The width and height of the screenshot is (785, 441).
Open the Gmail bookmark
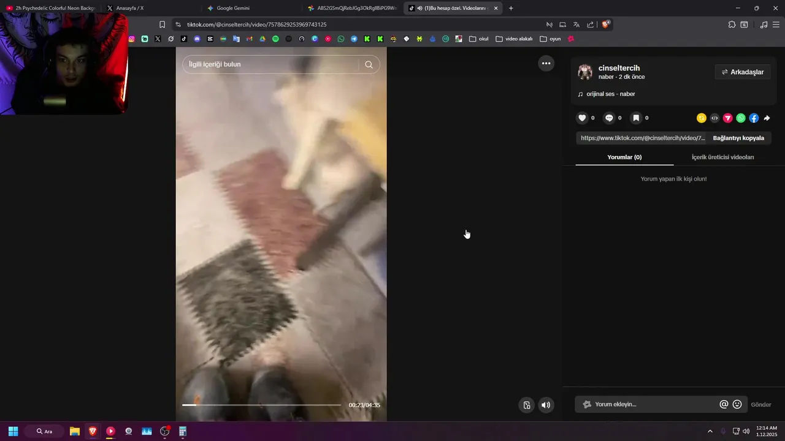249,39
